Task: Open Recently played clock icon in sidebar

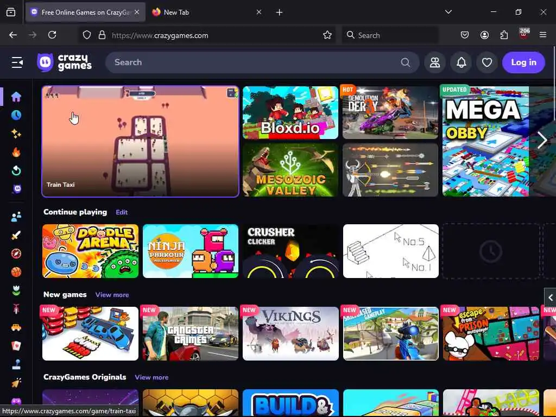Action: 16,115
